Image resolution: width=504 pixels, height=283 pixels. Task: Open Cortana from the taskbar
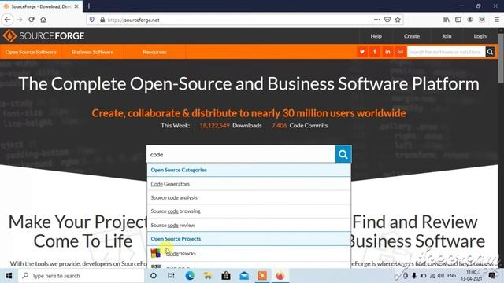(x=154, y=276)
